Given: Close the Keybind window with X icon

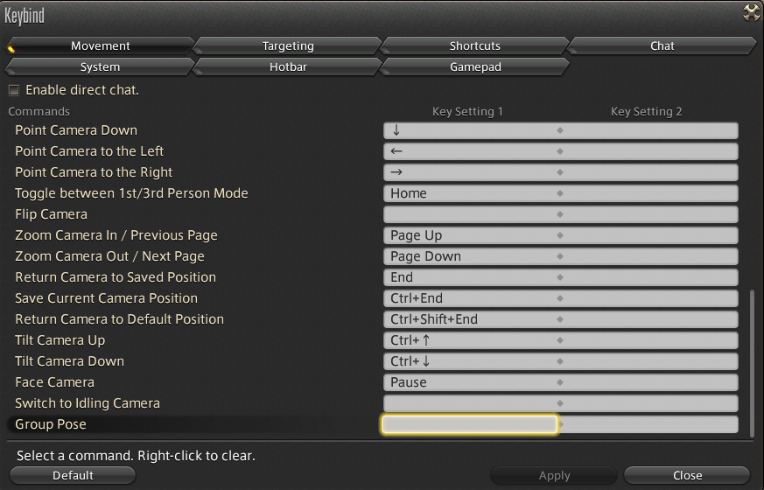Looking at the screenshot, I should point(751,12).
